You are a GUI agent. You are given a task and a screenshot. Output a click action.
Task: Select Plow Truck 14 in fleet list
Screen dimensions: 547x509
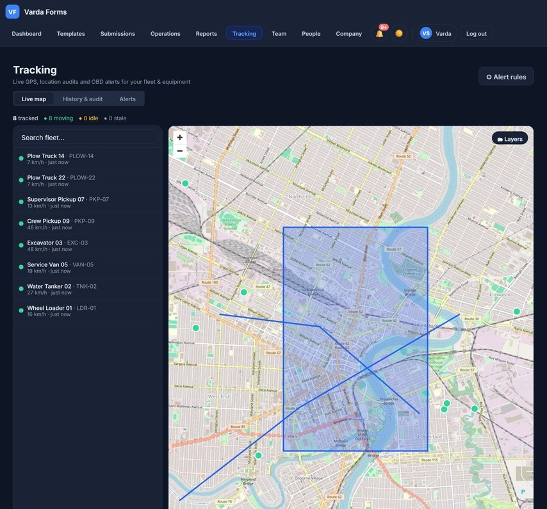click(x=88, y=159)
